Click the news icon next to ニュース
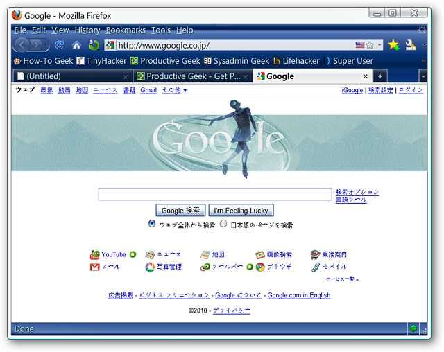The image size is (444, 352). click(x=150, y=255)
